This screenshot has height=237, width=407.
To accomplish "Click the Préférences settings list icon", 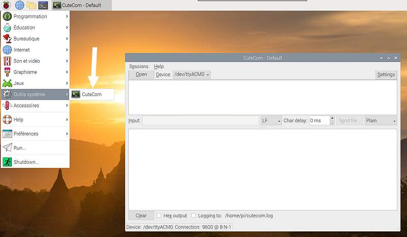I will tap(7, 134).
